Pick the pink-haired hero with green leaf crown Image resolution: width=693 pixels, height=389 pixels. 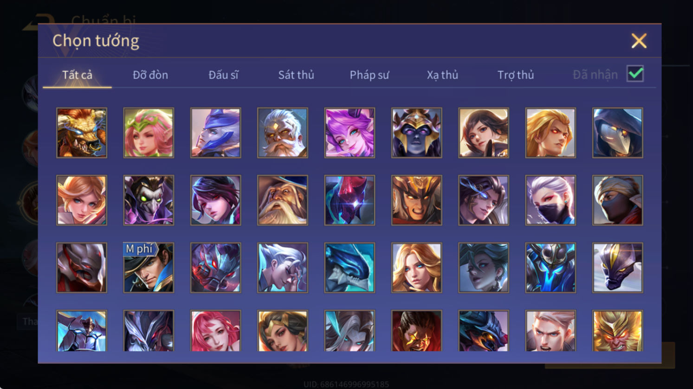click(149, 133)
